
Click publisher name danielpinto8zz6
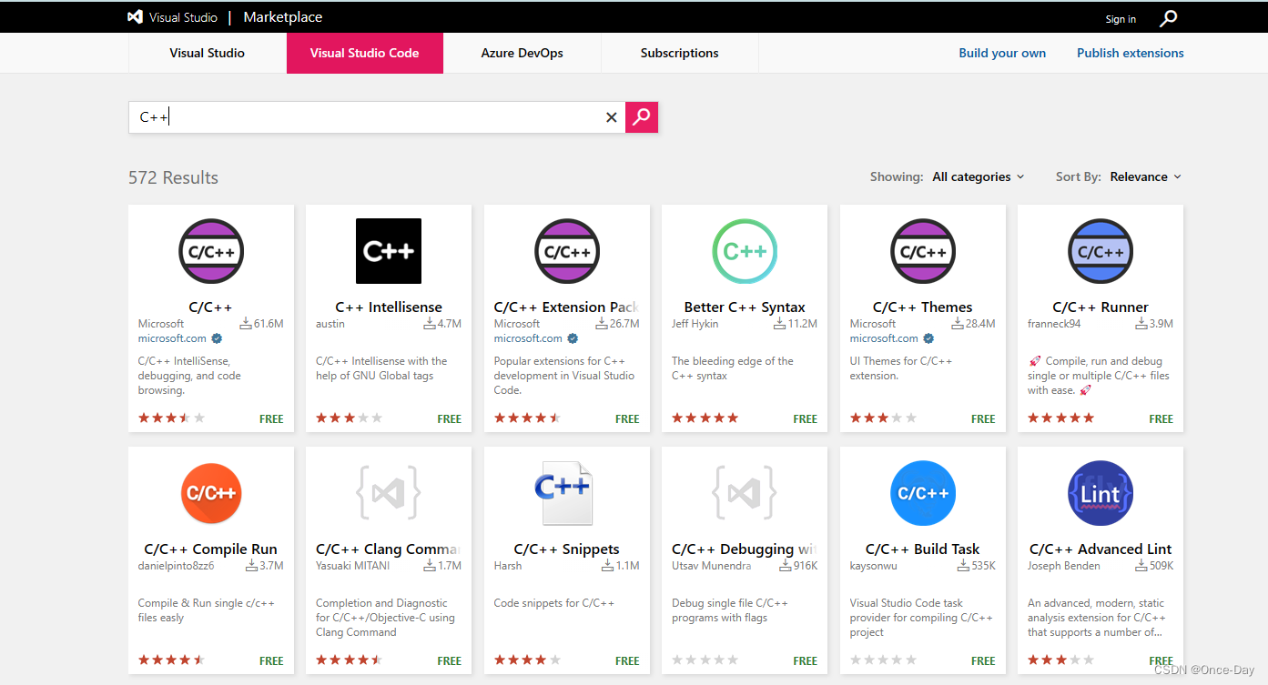coord(176,566)
